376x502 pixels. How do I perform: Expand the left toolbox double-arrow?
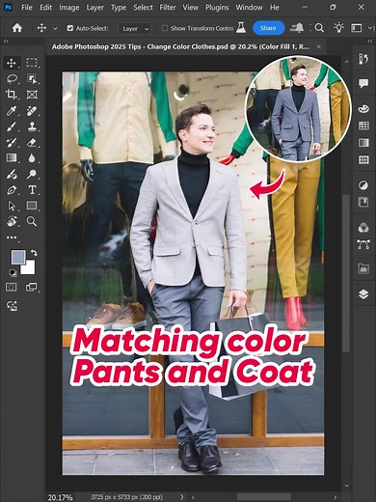[x=6, y=42]
